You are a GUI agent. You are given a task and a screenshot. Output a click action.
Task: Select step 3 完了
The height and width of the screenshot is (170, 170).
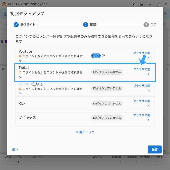(x=150, y=25)
